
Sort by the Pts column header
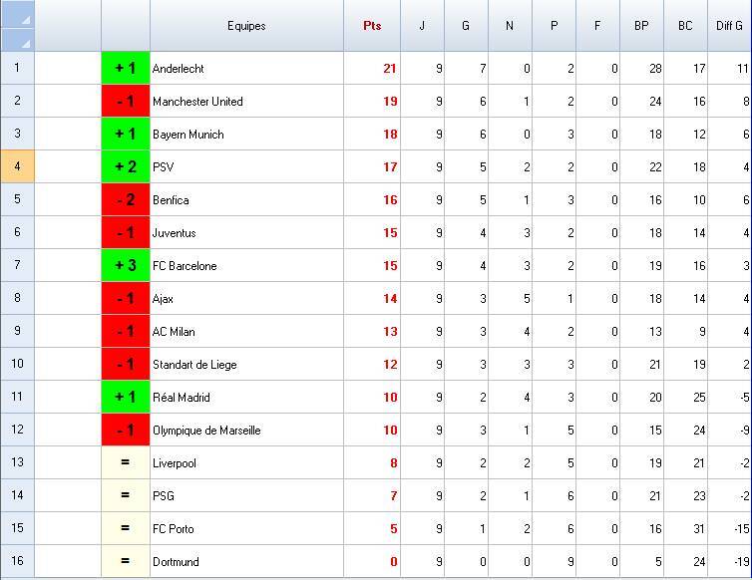(x=372, y=26)
